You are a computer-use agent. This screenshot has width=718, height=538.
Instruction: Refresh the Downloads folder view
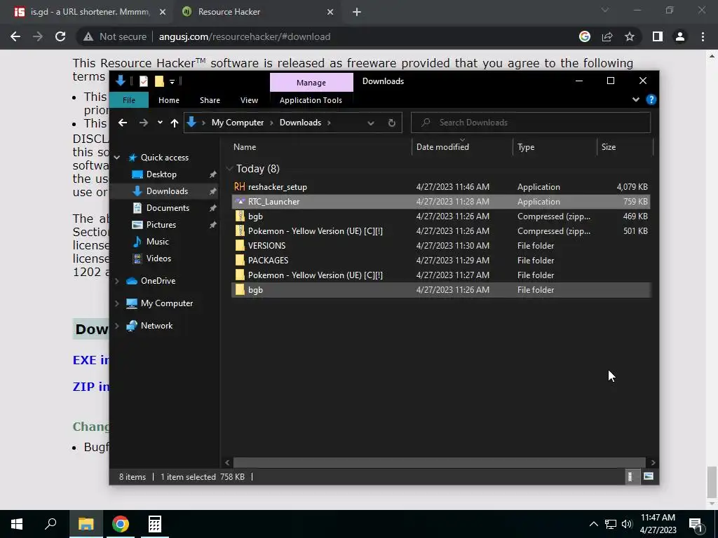point(391,123)
